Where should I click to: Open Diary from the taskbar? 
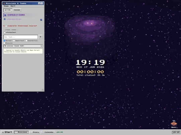tap(35, 132)
